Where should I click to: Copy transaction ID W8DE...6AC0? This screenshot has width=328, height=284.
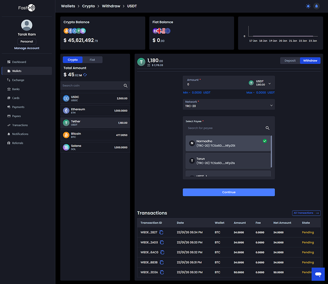pyautogui.click(x=162, y=253)
